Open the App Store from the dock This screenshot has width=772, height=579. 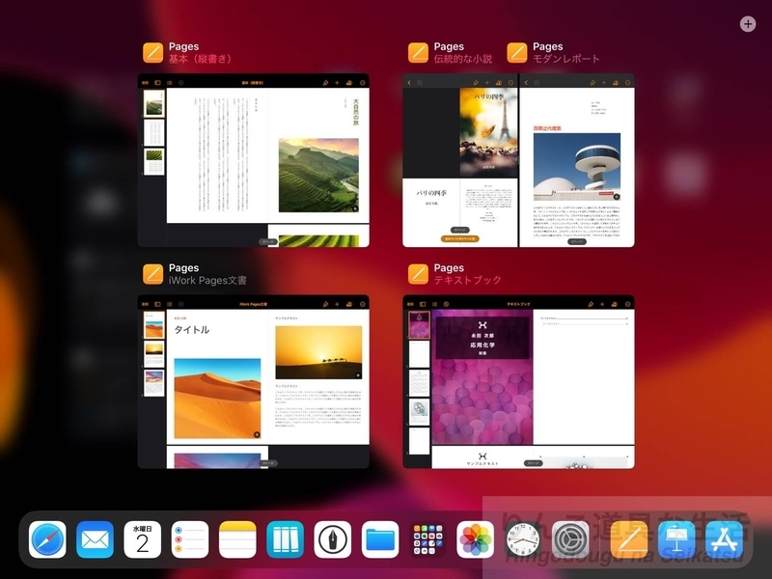(725, 539)
